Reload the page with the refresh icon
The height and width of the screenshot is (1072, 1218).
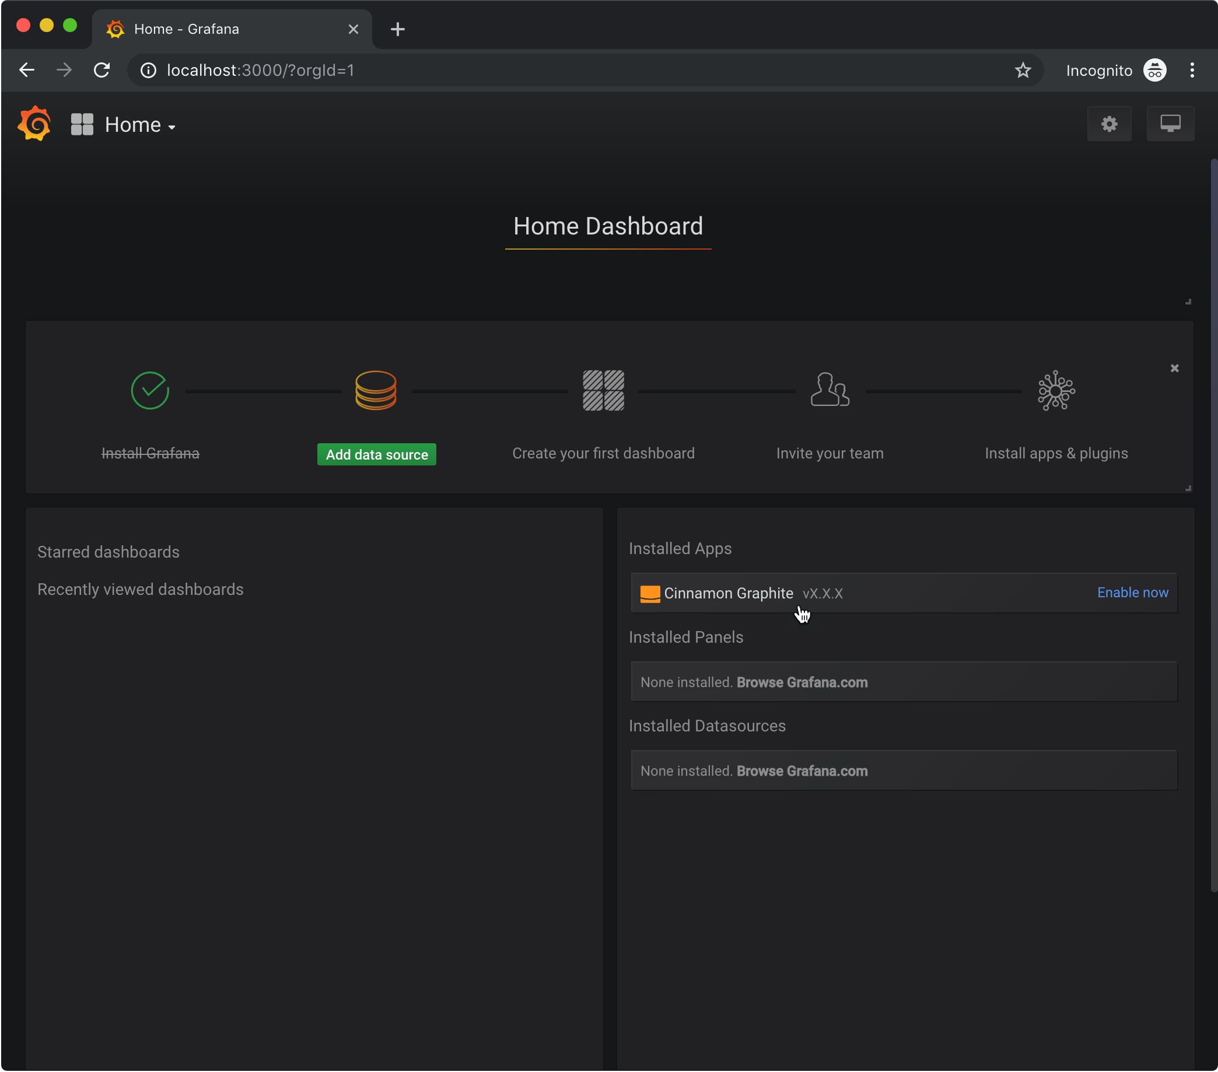[102, 71]
